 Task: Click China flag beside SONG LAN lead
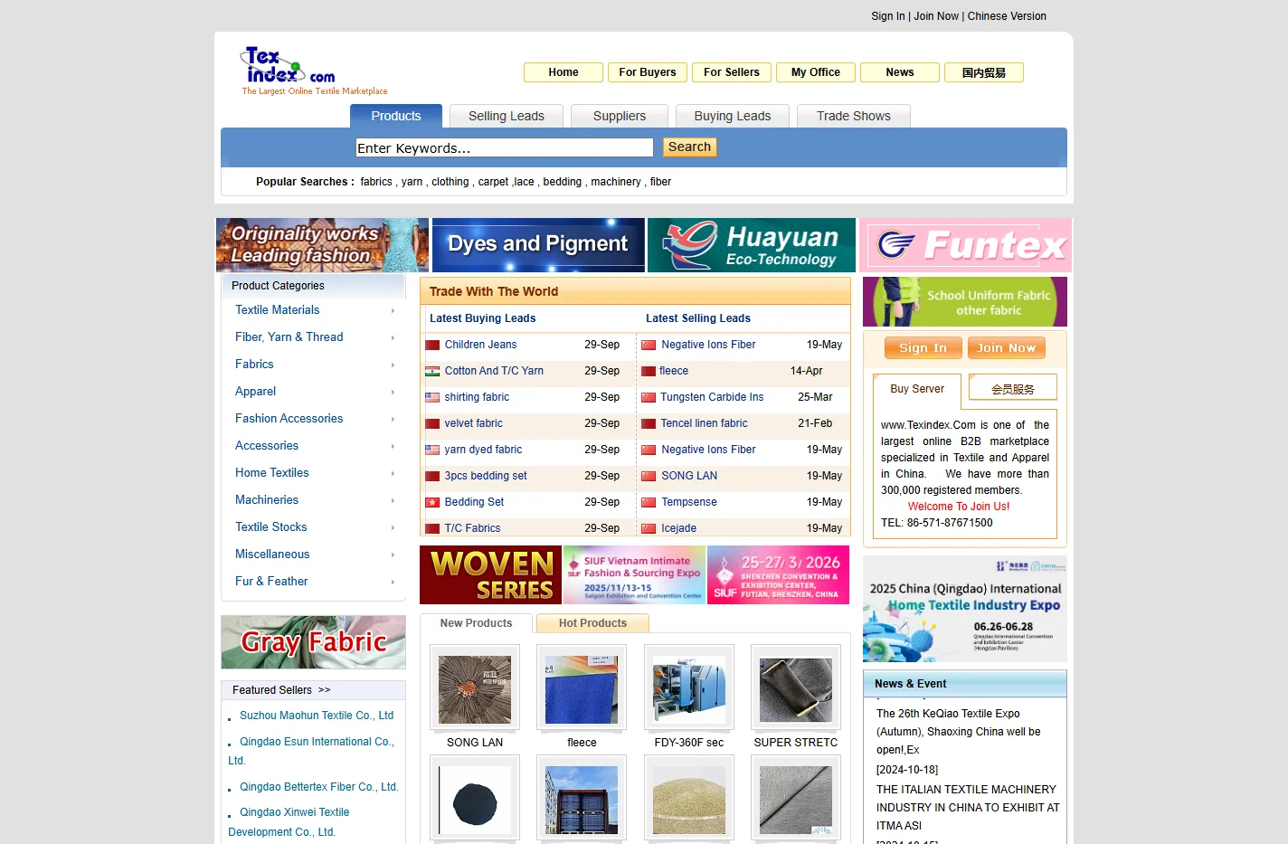(649, 477)
